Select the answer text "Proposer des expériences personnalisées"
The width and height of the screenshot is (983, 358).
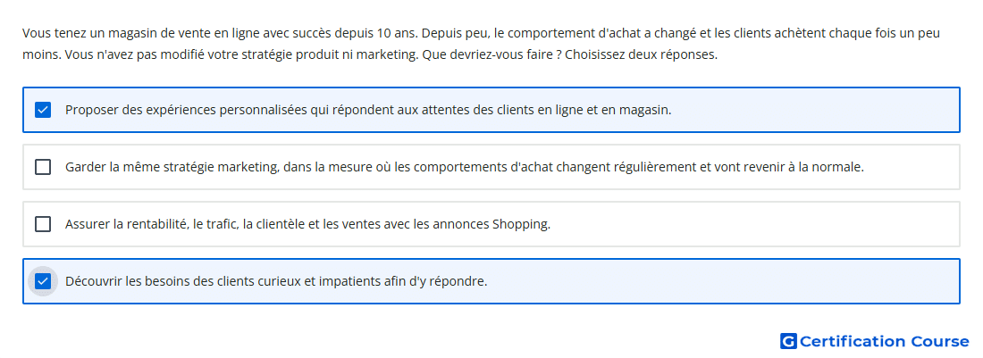pyautogui.click(x=368, y=110)
